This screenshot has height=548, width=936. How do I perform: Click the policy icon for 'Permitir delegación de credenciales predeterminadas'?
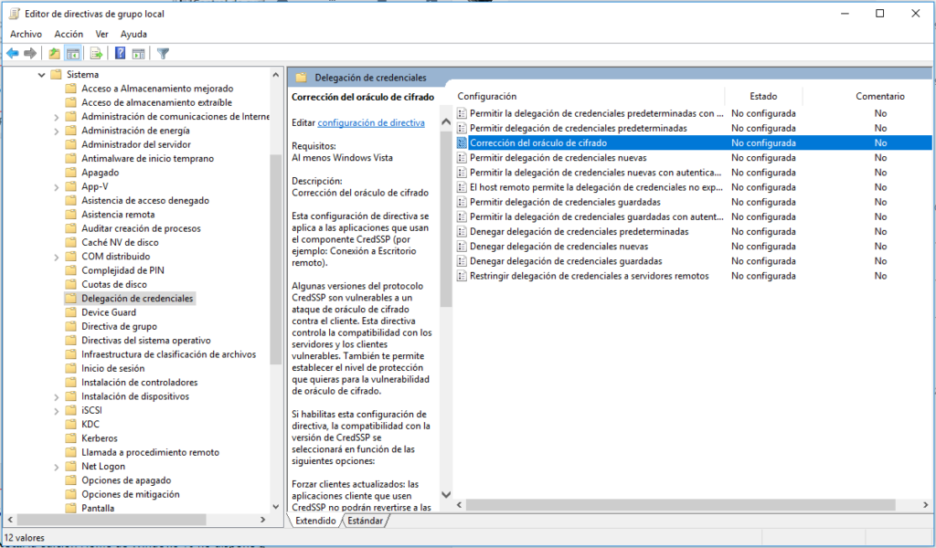coord(462,128)
